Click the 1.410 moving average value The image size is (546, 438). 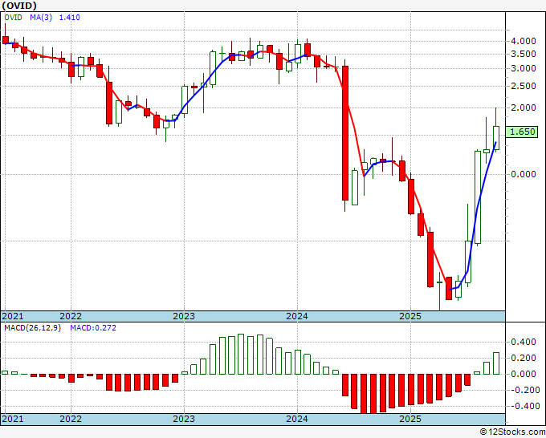tap(70, 18)
